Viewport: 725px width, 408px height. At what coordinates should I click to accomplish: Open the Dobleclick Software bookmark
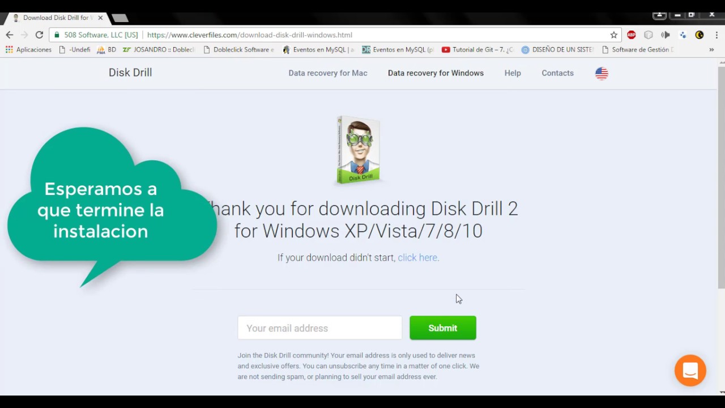click(238, 50)
